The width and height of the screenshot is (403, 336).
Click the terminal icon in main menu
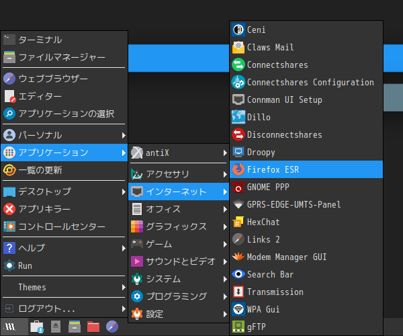[9, 40]
